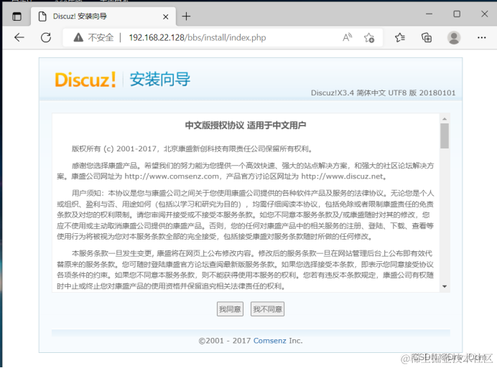
Task: Click the read aloud icon
Action: click(x=348, y=37)
